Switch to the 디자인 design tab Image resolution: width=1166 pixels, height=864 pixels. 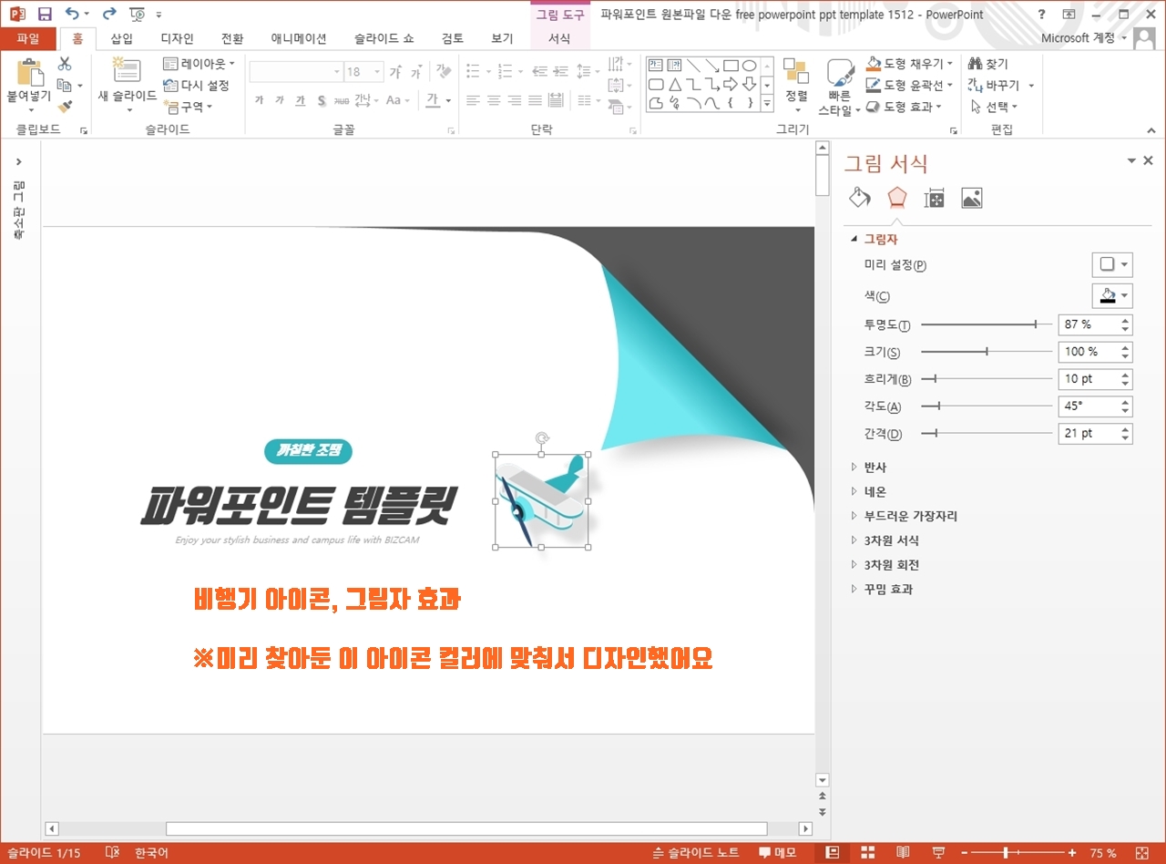point(177,38)
